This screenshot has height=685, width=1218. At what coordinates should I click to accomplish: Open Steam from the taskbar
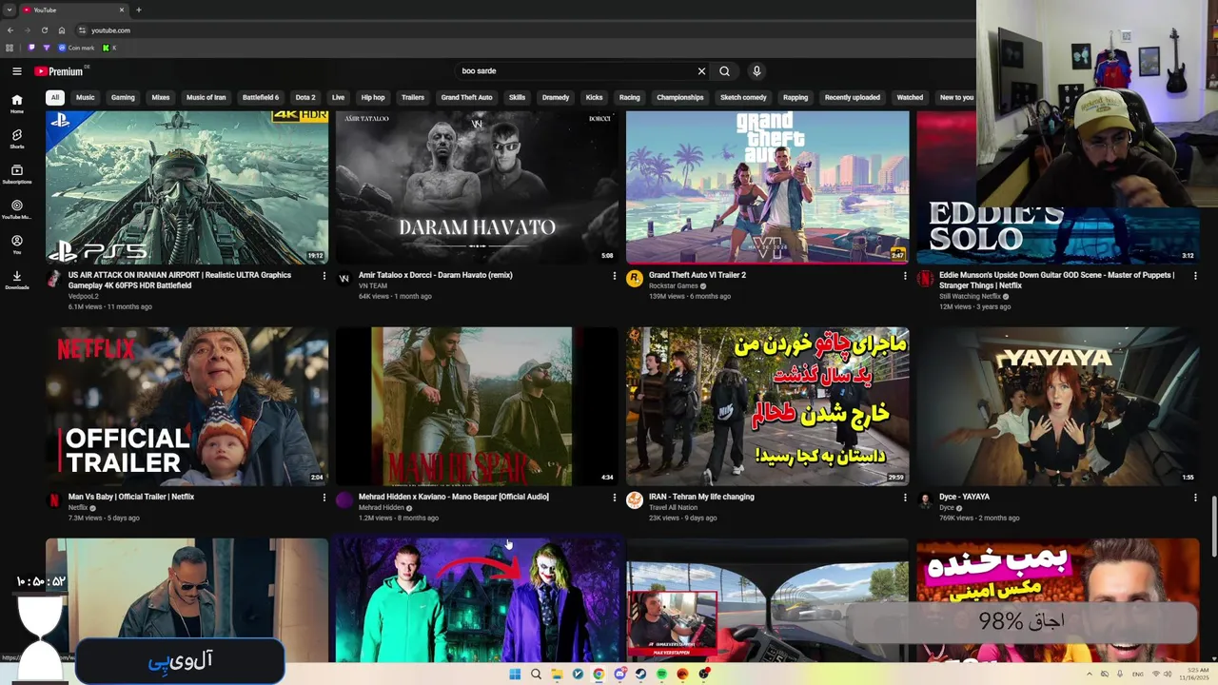(x=640, y=674)
